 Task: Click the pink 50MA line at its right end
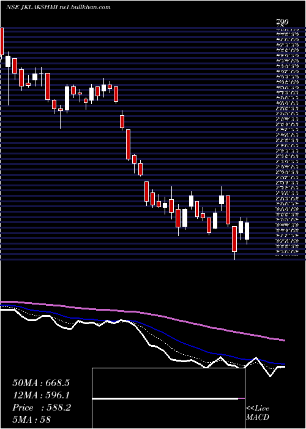(283, 340)
